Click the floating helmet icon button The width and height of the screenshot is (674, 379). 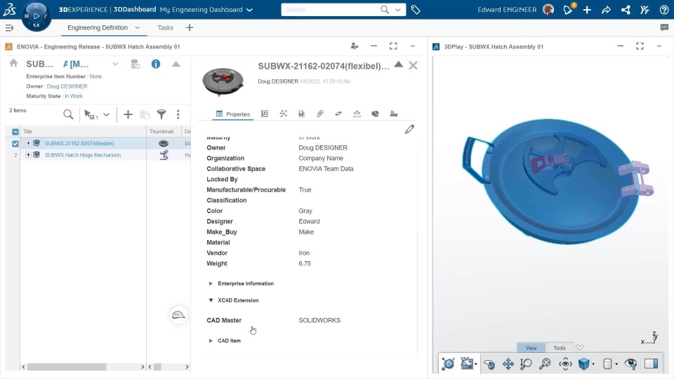(178, 315)
